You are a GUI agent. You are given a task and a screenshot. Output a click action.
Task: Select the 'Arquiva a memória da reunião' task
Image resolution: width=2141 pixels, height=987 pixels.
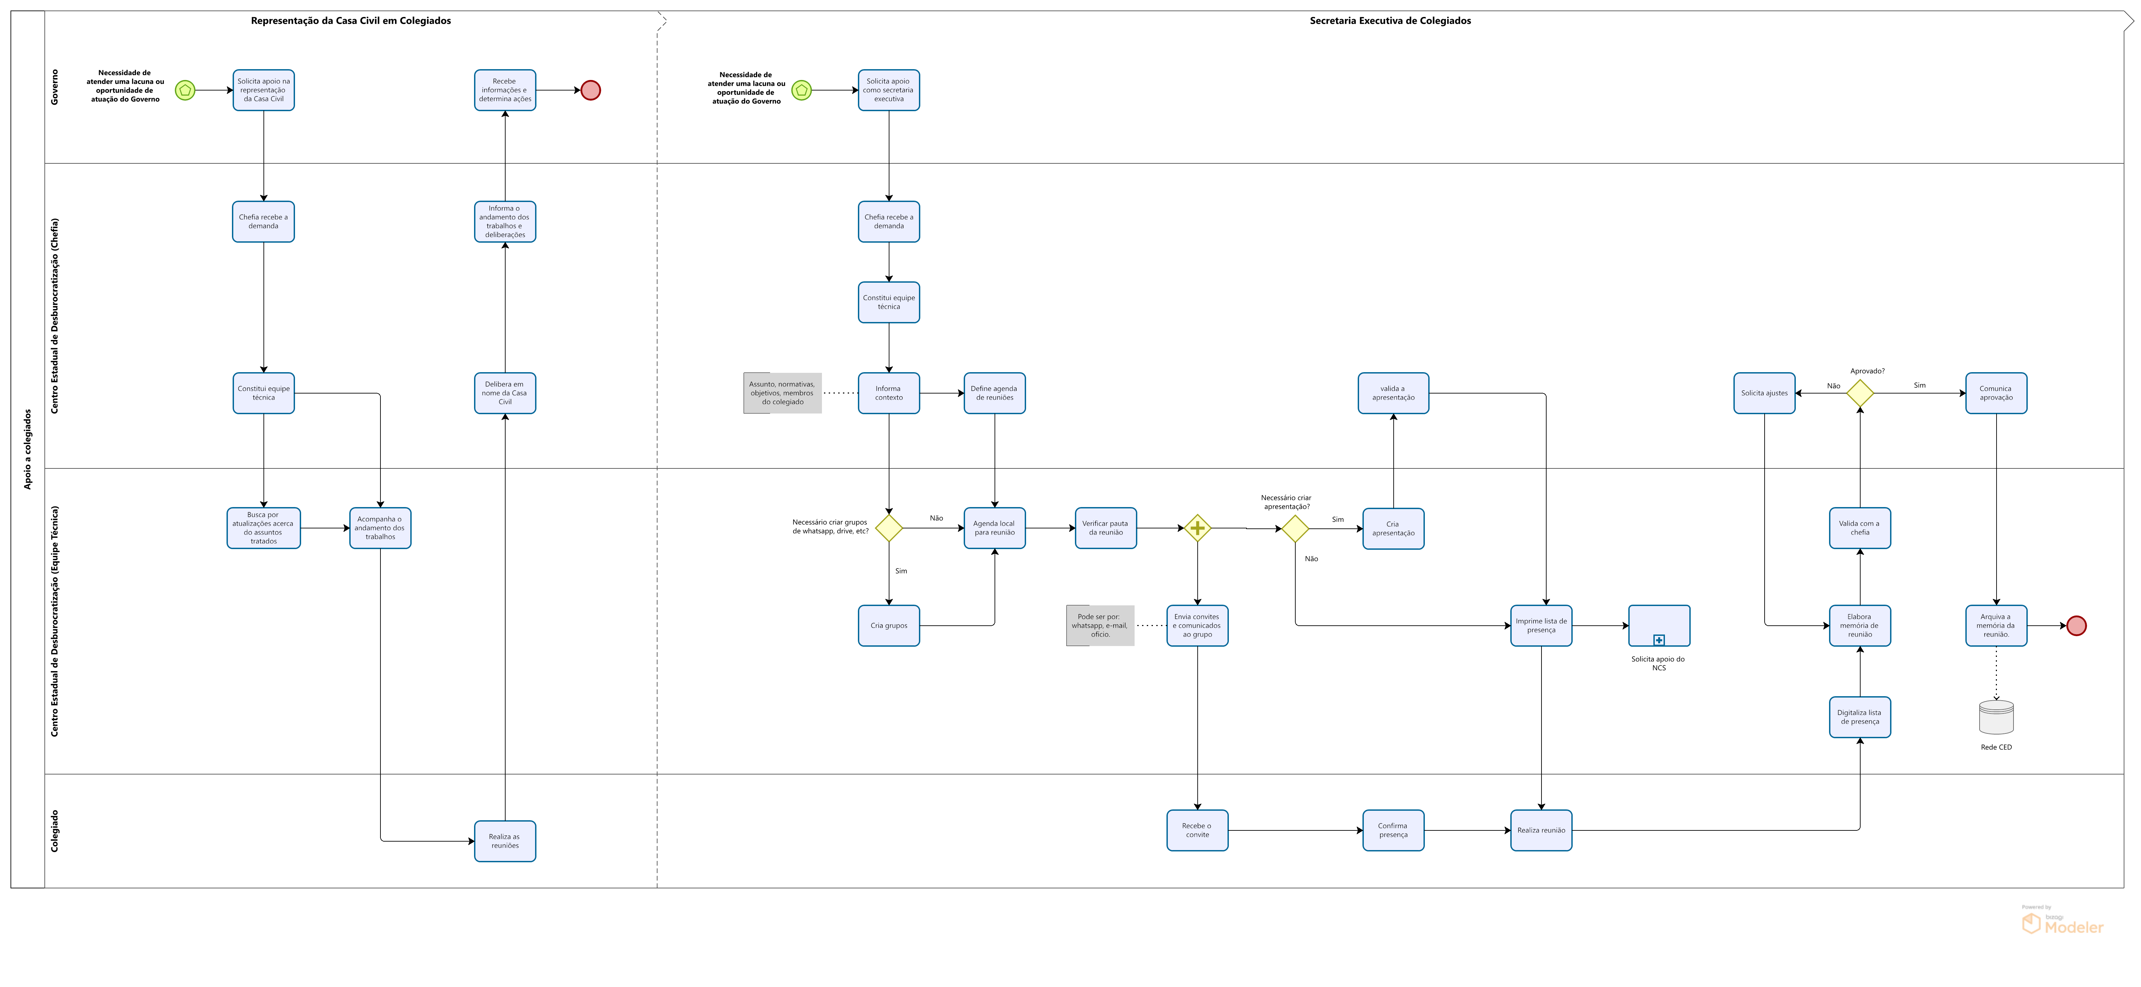1997,626
